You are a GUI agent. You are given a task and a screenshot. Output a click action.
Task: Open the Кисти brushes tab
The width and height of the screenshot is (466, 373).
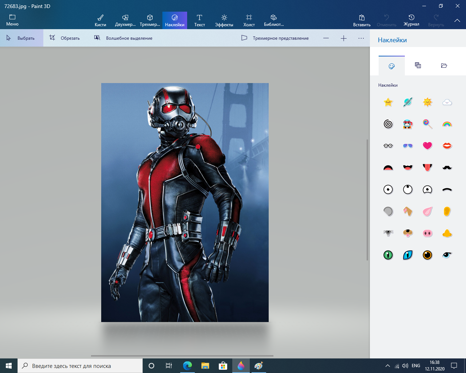[x=100, y=20]
